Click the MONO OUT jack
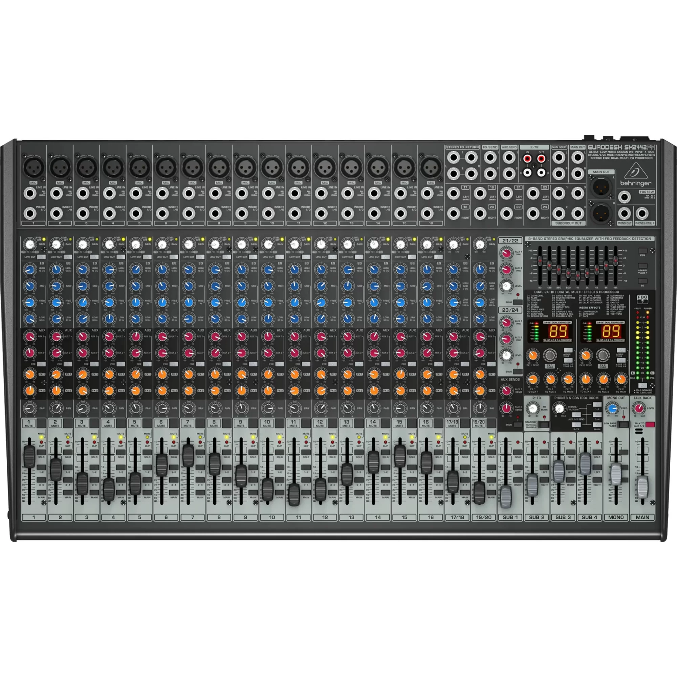This screenshot has width=677, height=677. (x=624, y=213)
